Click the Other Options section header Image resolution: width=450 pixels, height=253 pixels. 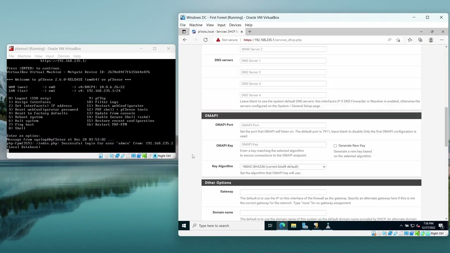311,183
